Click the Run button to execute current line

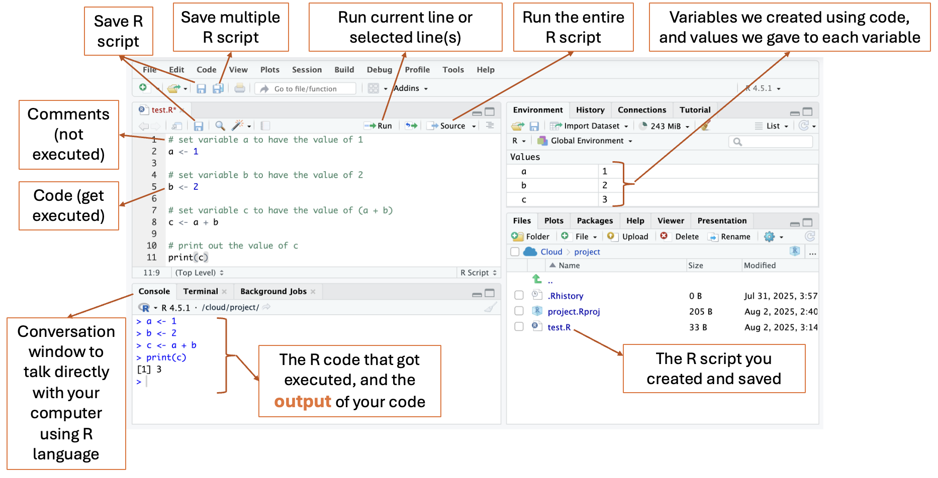click(x=379, y=126)
